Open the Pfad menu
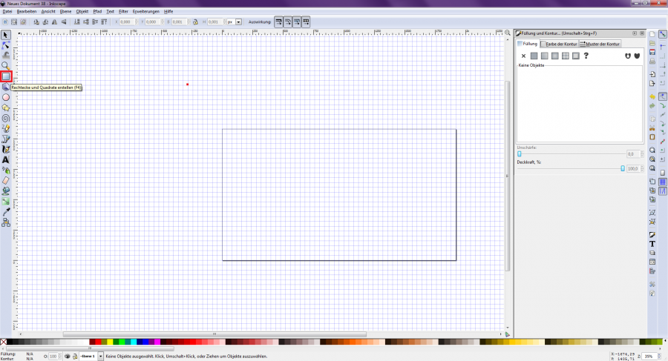668x361 pixels. [97, 12]
